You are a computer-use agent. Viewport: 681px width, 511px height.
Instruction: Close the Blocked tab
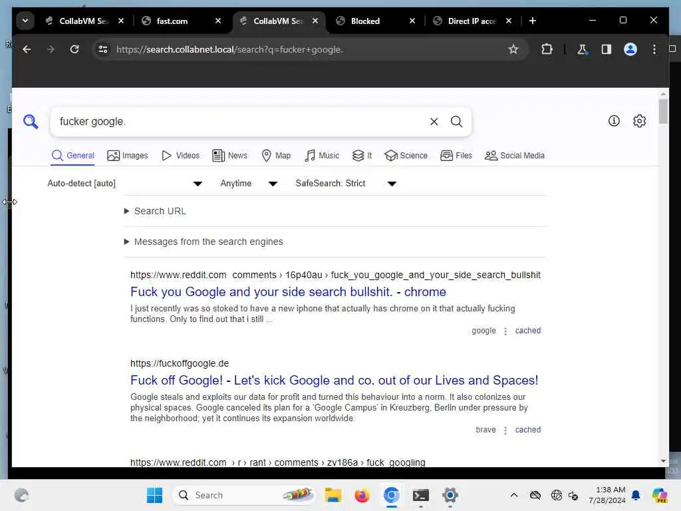412,21
